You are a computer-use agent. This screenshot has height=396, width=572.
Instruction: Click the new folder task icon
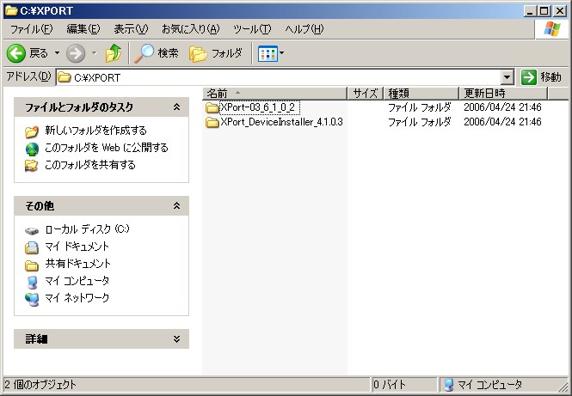click(32, 131)
